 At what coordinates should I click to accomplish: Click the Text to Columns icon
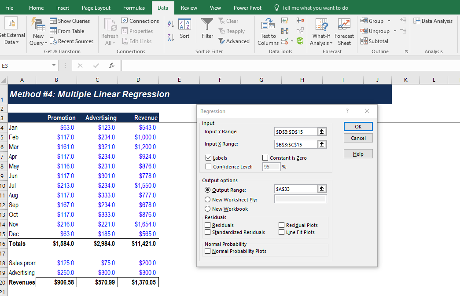[268, 25]
